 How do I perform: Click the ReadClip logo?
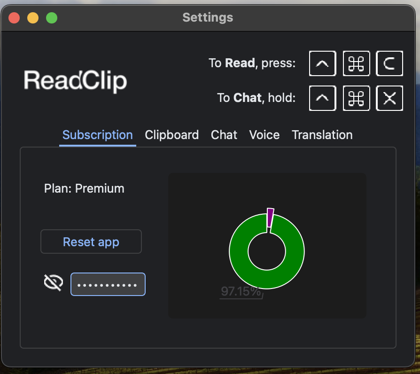coord(75,81)
